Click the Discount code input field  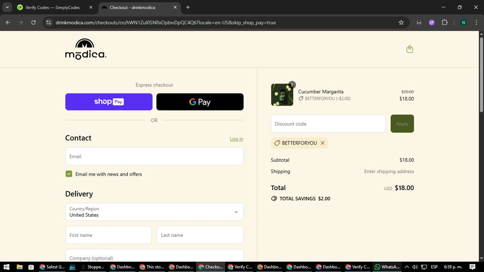(328, 124)
